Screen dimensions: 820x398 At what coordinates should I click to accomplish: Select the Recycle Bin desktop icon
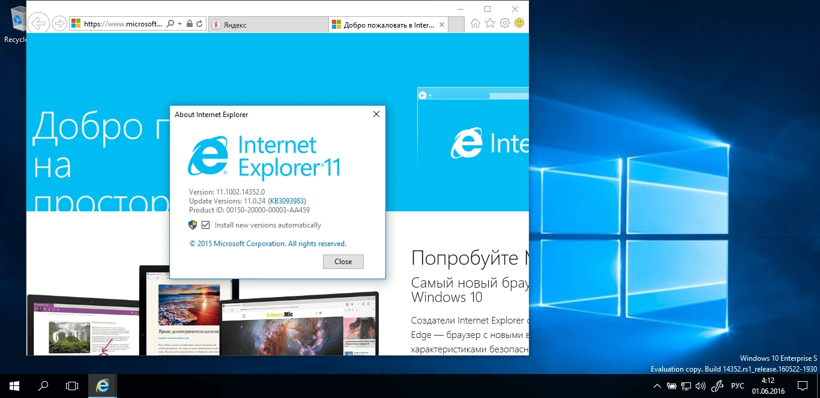coord(17,24)
